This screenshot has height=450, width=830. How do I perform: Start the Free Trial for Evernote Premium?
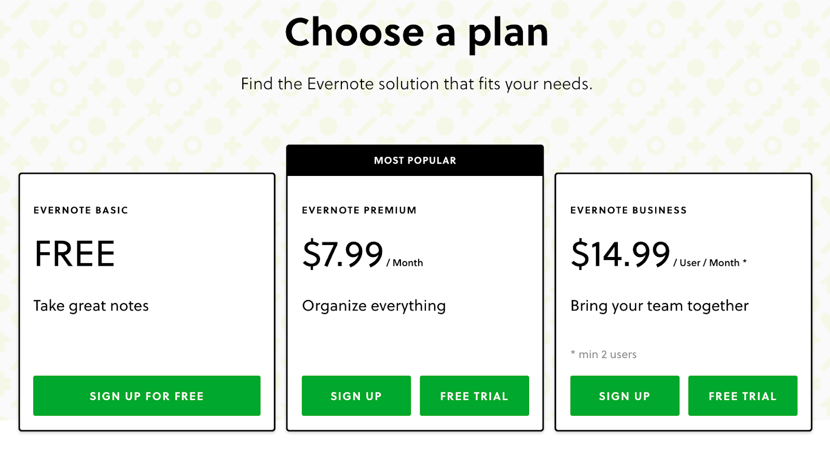click(474, 396)
